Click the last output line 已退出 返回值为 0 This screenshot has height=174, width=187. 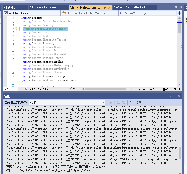tap(48, 170)
